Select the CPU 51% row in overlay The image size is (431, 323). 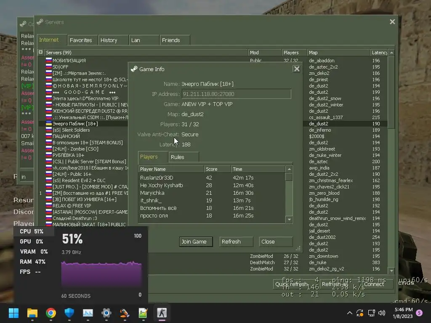[x=34, y=231]
